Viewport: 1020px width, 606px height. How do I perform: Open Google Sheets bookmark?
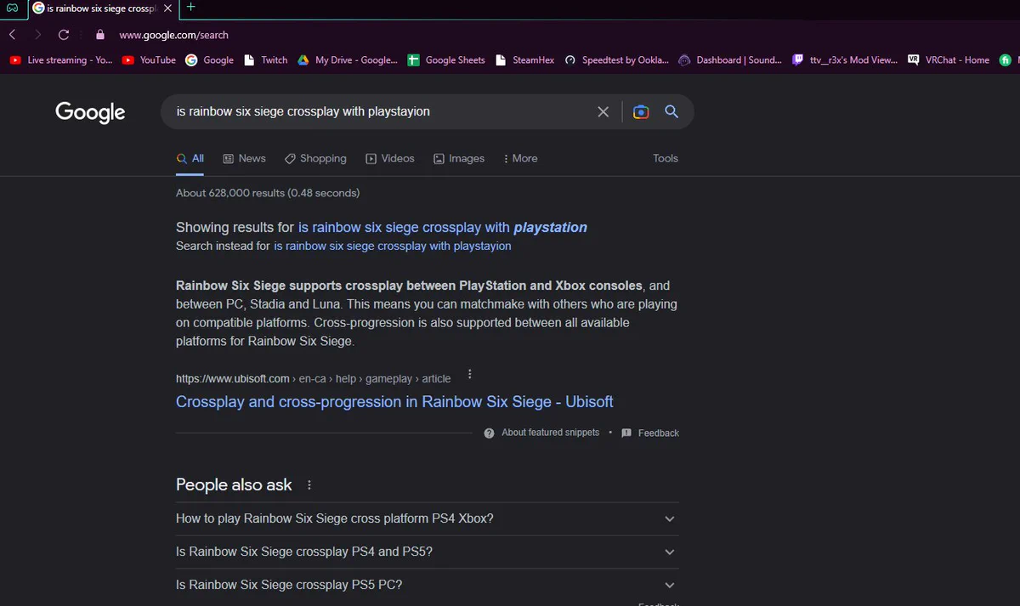click(x=446, y=60)
